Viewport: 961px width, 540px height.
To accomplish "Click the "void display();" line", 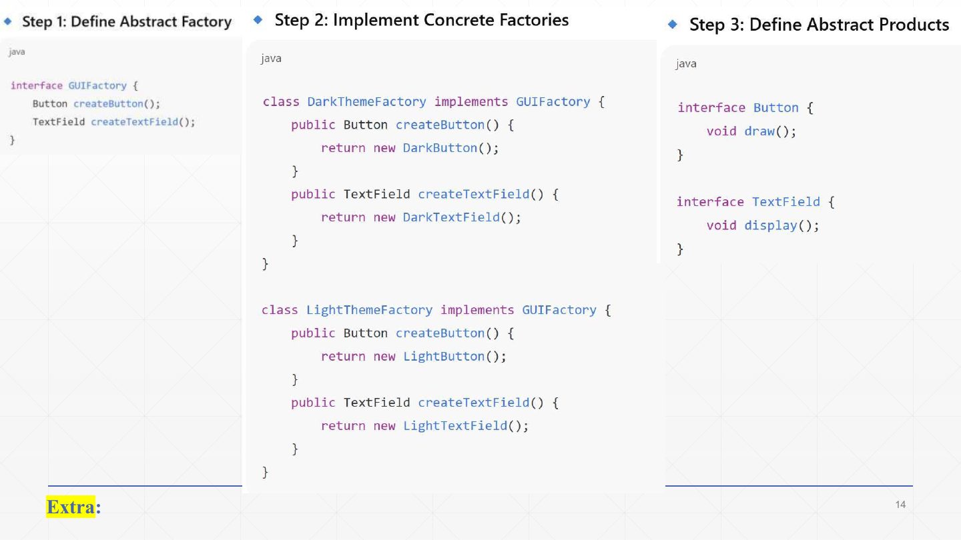I will coord(763,225).
